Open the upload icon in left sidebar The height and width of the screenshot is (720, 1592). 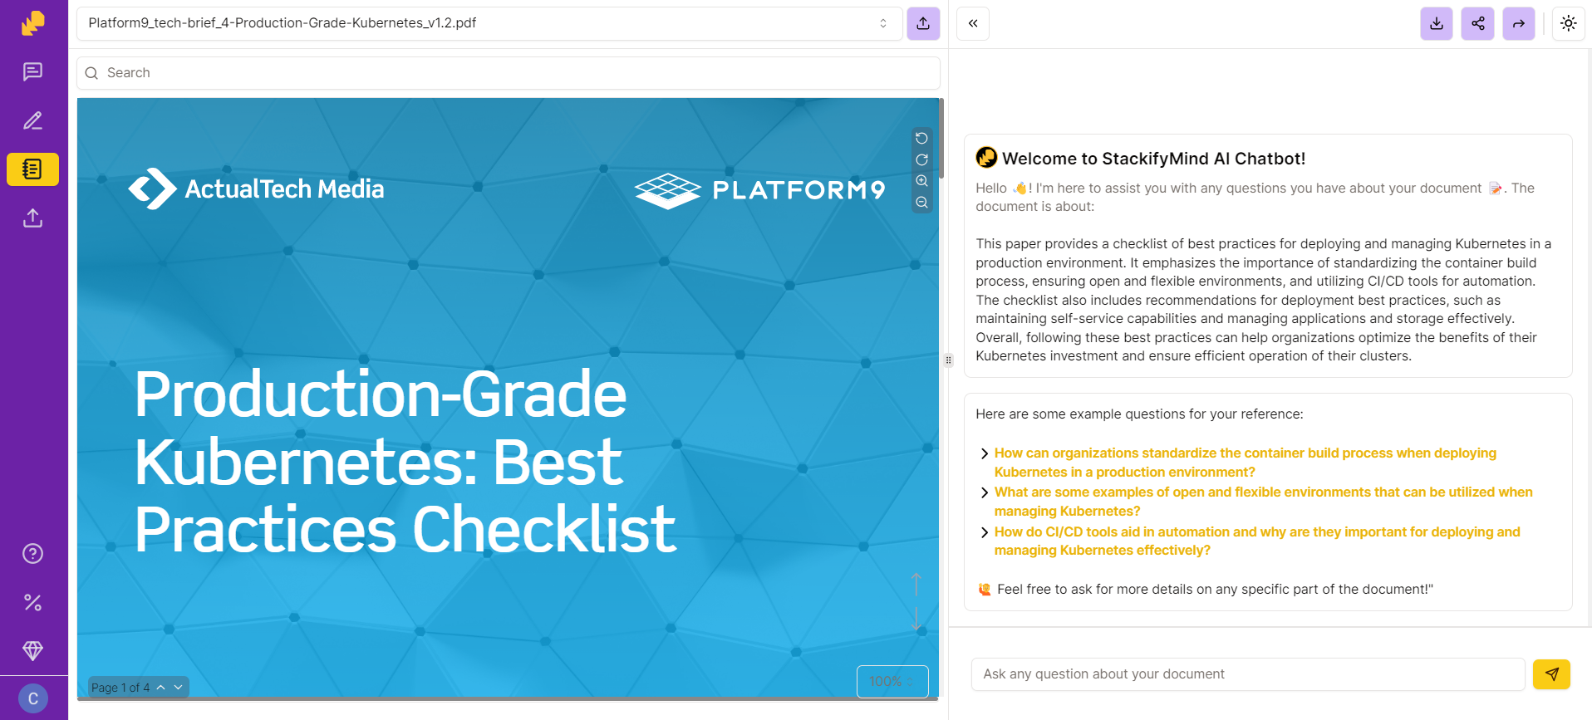point(32,218)
